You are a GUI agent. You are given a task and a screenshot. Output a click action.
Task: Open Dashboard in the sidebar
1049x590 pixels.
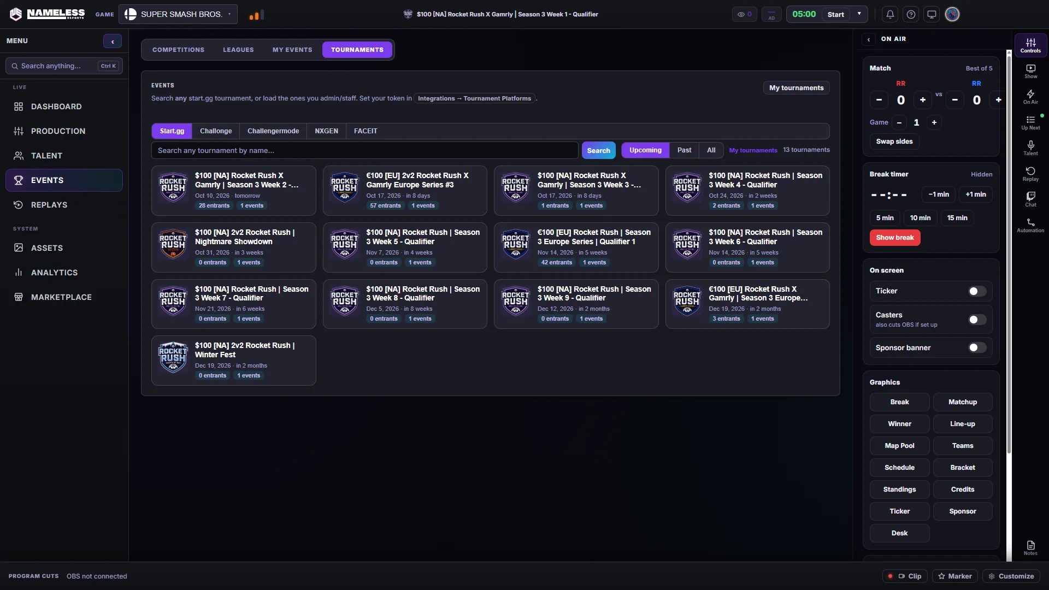point(64,107)
